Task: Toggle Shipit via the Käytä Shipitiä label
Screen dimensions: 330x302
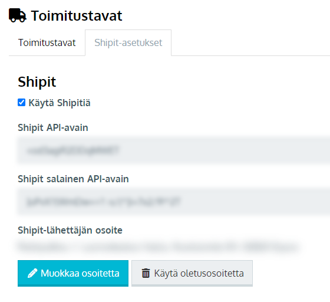Action: tap(60, 103)
